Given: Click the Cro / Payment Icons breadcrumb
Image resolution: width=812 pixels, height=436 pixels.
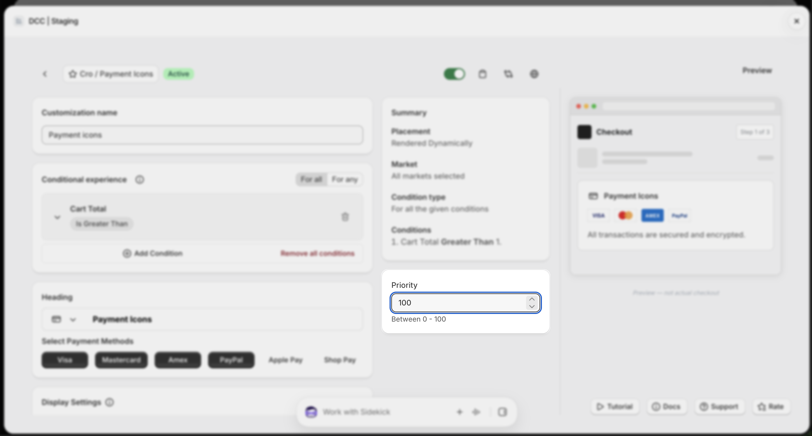Looking at the screenshot, I should [x=111, y=74].
